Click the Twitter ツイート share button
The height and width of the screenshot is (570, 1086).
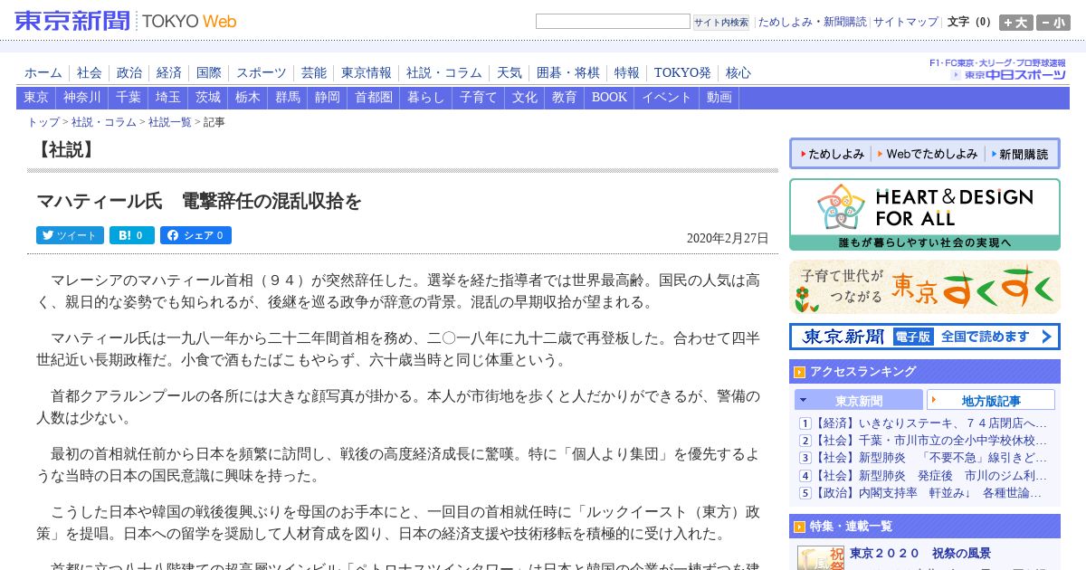(70, 235)
